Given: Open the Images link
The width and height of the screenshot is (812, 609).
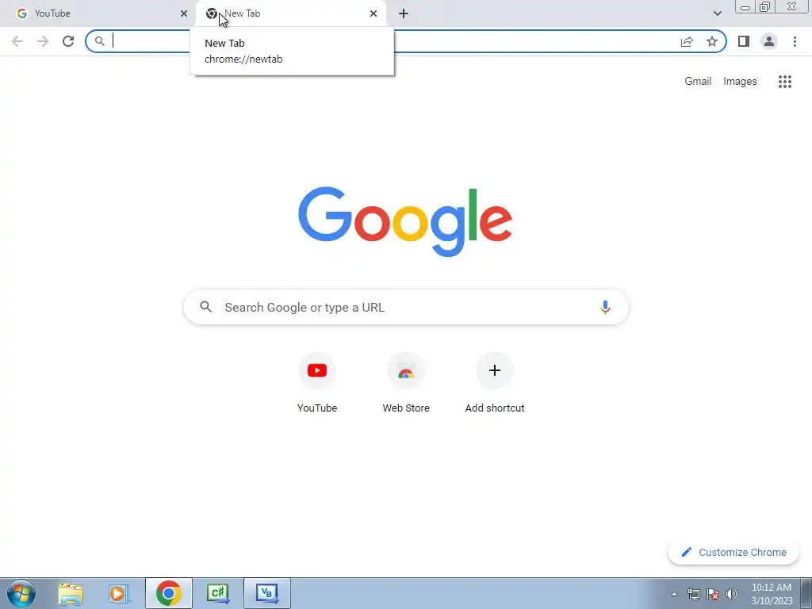Looking at the screenshot, I should pos(740,82).
